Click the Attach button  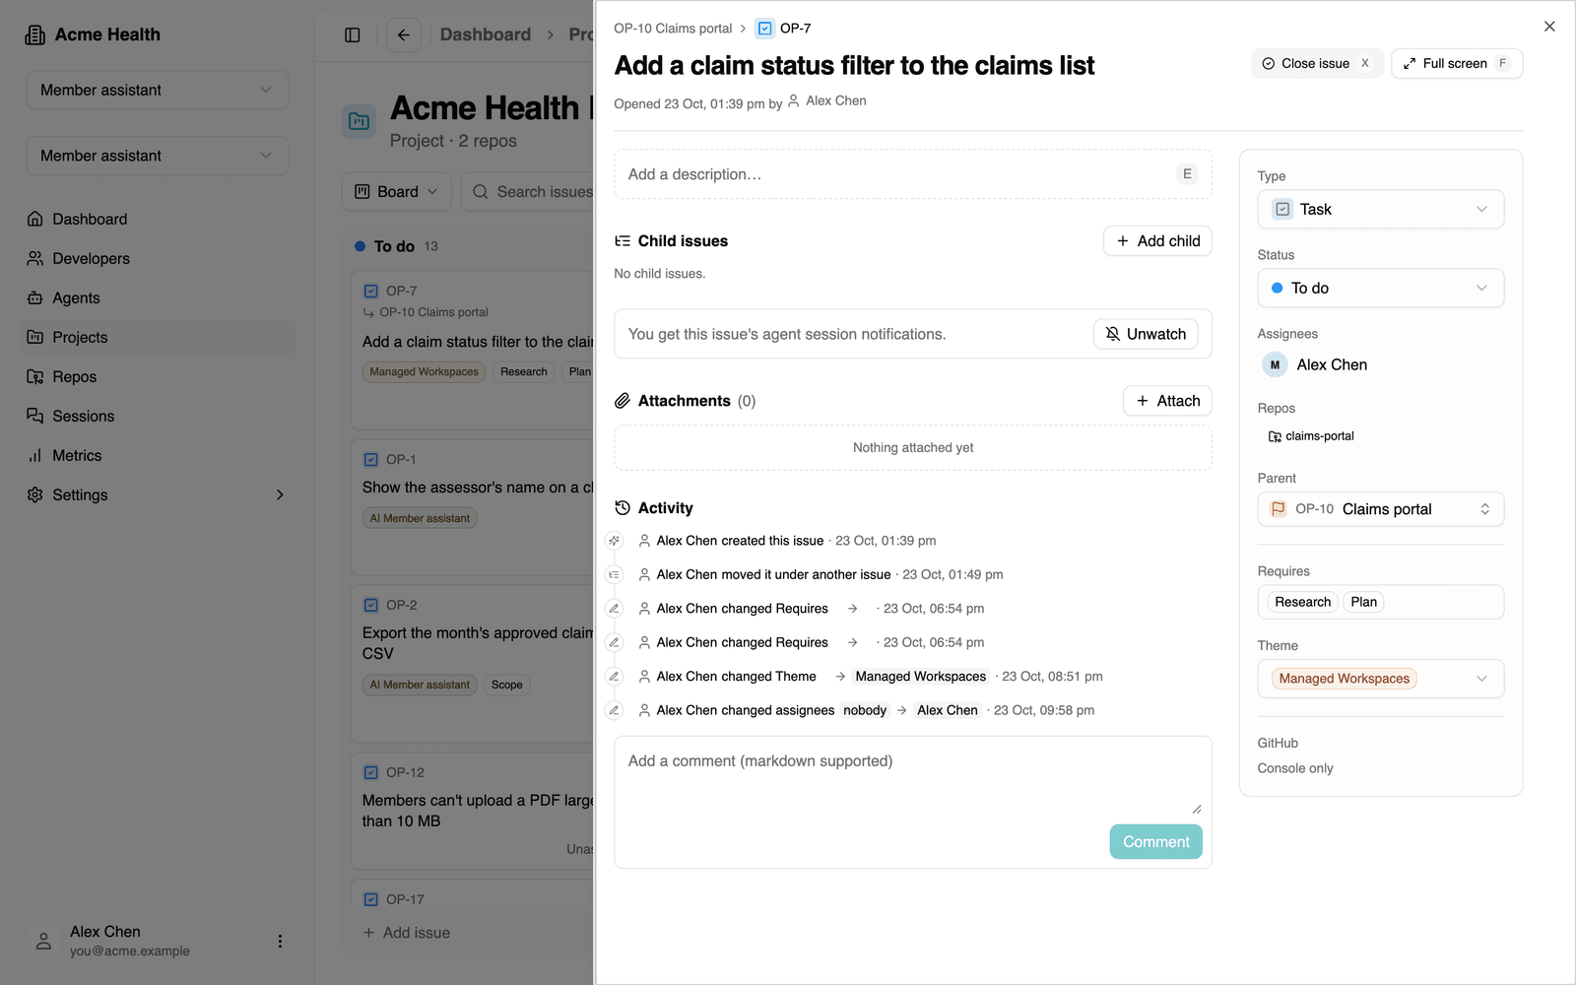(x=1167, y=401)
